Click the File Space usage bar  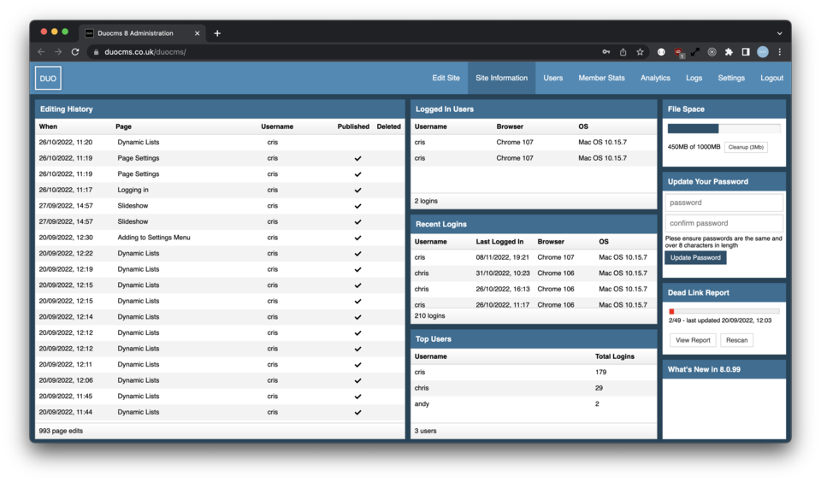click(724, 129)
